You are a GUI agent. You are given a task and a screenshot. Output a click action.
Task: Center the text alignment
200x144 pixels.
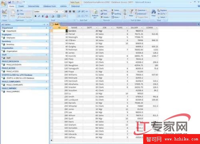coord(70,12)
